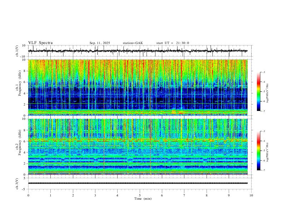Click the "-3" value on ch.1 color bar

[263, 72]
